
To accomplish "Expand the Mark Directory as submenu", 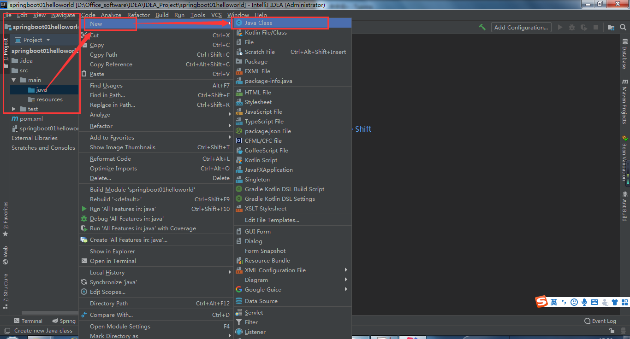I will pyautogui.click(x=156, y=336).
